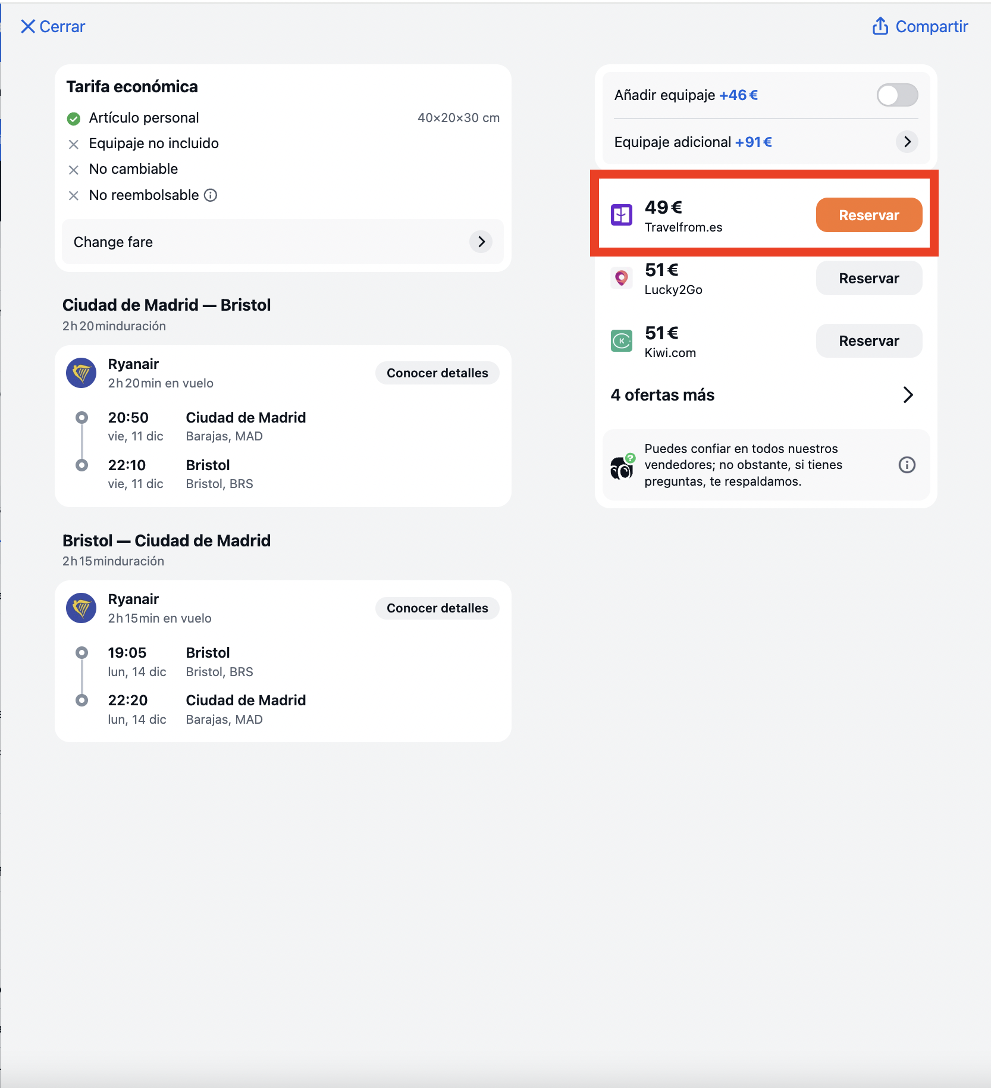The width and height of the screenshot is (991, 1088).
Task: Open Conocer detalles for Madrid–Bristol flight
Action: coord(437,373)
